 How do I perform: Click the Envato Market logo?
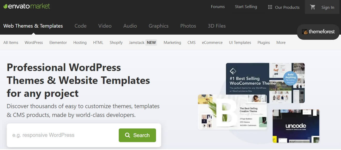(27, 6)
